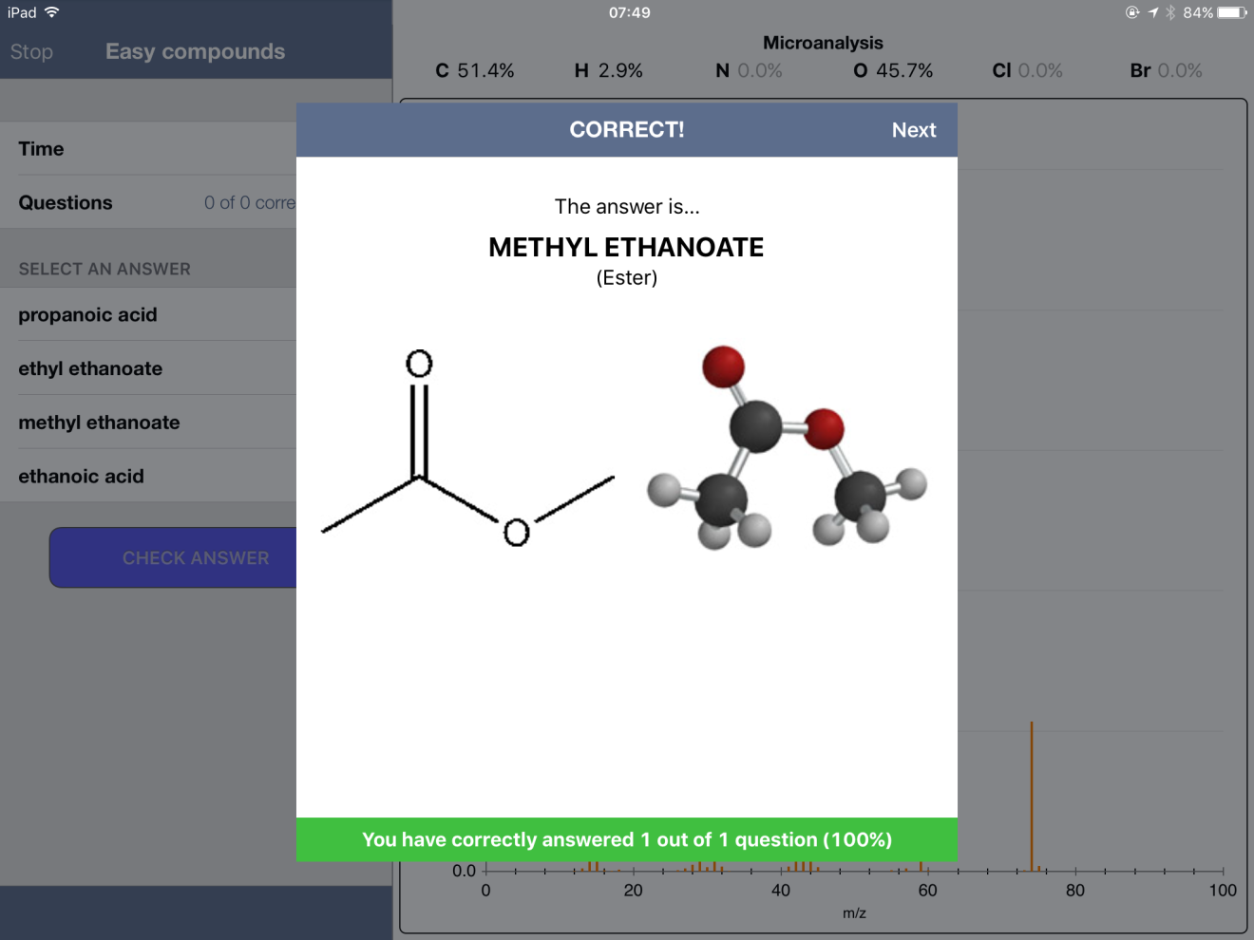This screenshot has width=1254, height=940.
Task: Tap the Carbon 51.4% microanalysis value
Action: pos(475,71)
